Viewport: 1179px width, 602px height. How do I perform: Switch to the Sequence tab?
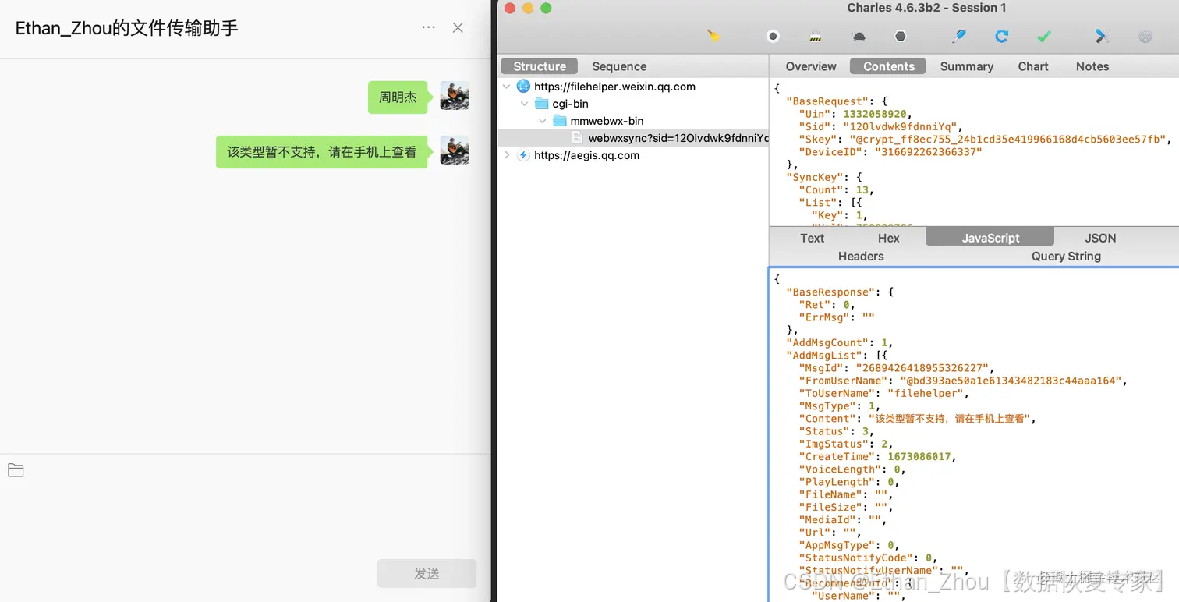[619, 66]
